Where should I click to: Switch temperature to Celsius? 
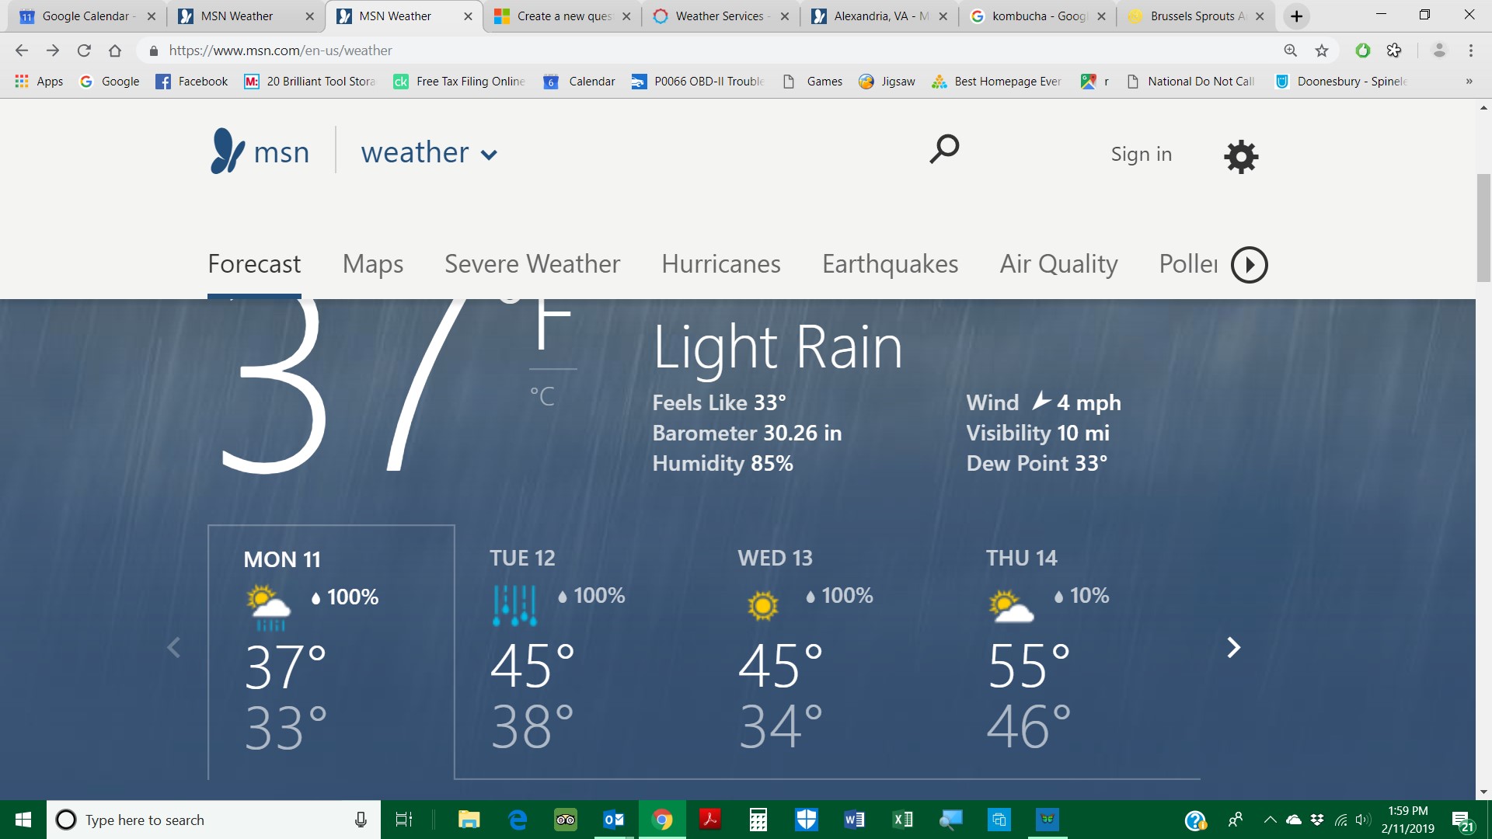(544, 396)
